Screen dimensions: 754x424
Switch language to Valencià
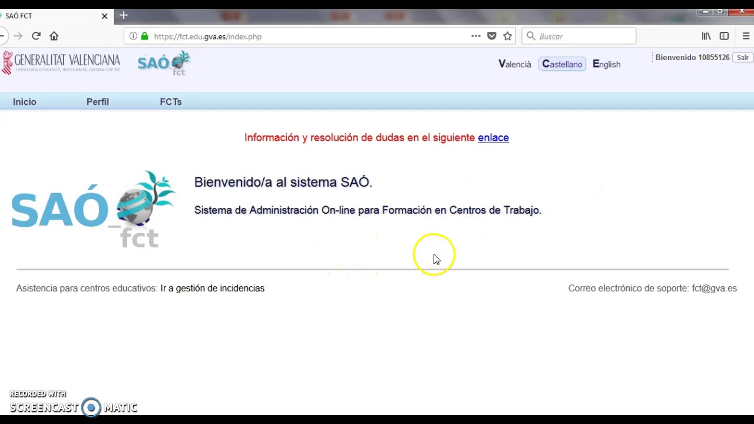point(515,64)
